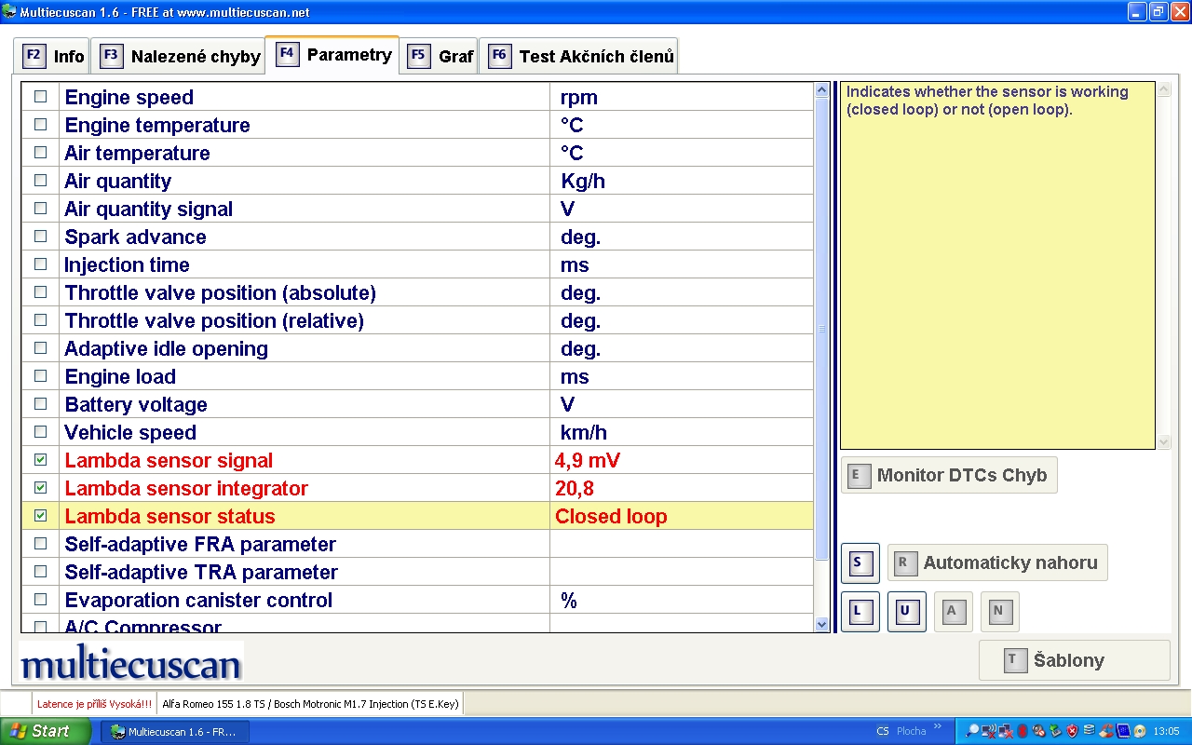1192x745 pixels.
Task: Uncheck the Lambda sensor signal parameter
Action: [x=40, y=460]
